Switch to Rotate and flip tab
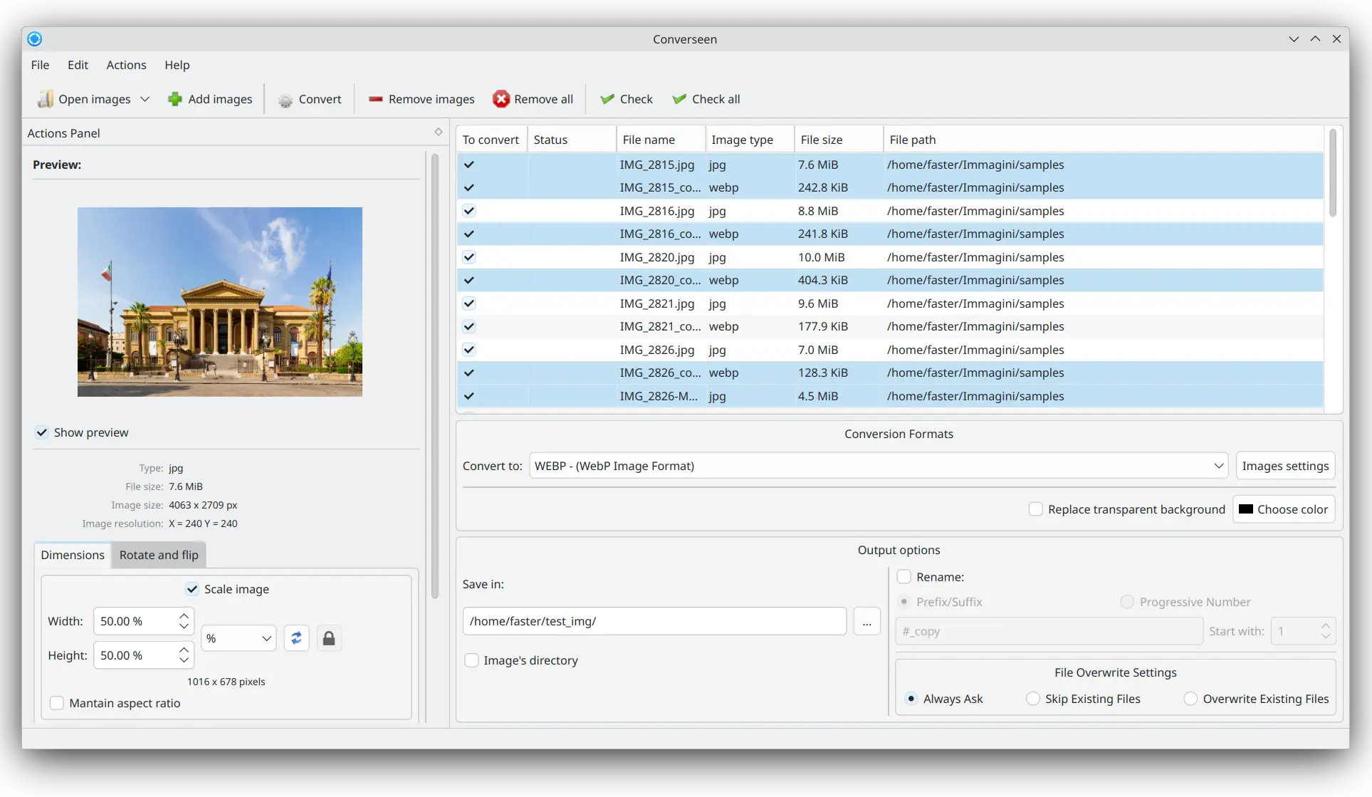Image resolution: width=1372 pixels, height=797 pixels. point(159,555)
